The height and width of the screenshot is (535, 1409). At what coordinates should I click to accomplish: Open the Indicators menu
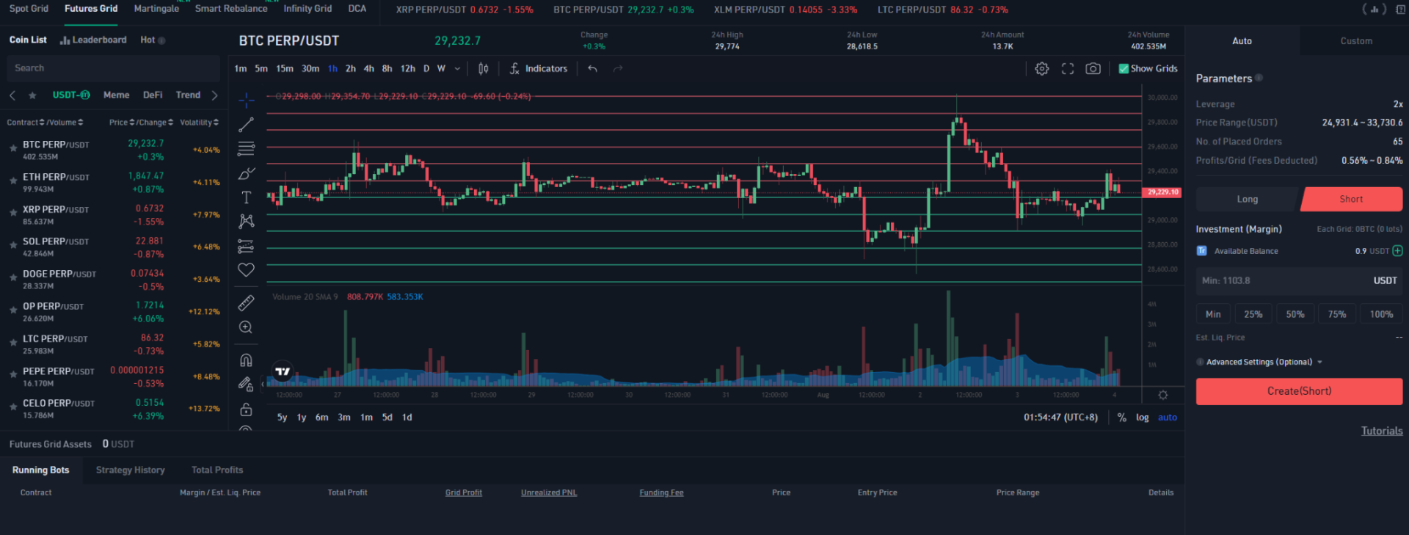[x=539, y=68]
